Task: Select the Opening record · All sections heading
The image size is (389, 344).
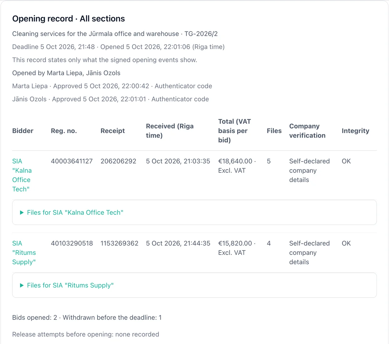Action: (68, 19)
